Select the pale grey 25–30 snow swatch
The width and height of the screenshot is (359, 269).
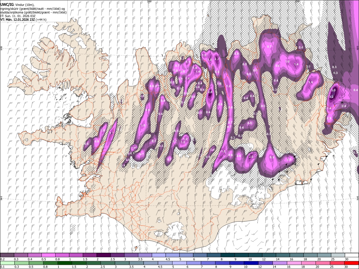[338, 255]
